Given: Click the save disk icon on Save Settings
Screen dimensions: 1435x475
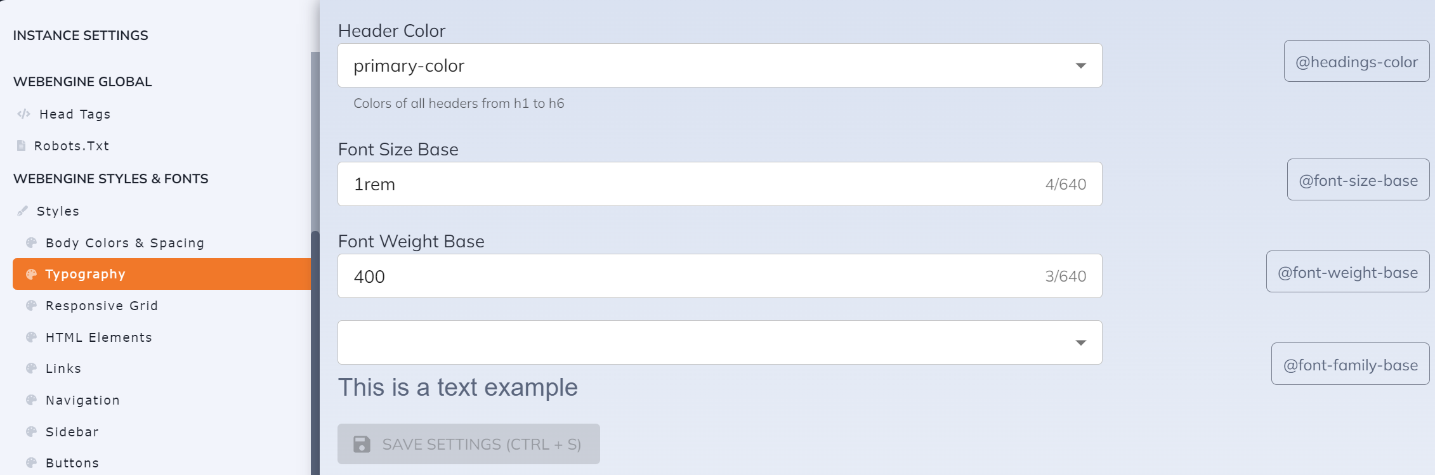Looking at the screenshot, I should pos(362,444).
